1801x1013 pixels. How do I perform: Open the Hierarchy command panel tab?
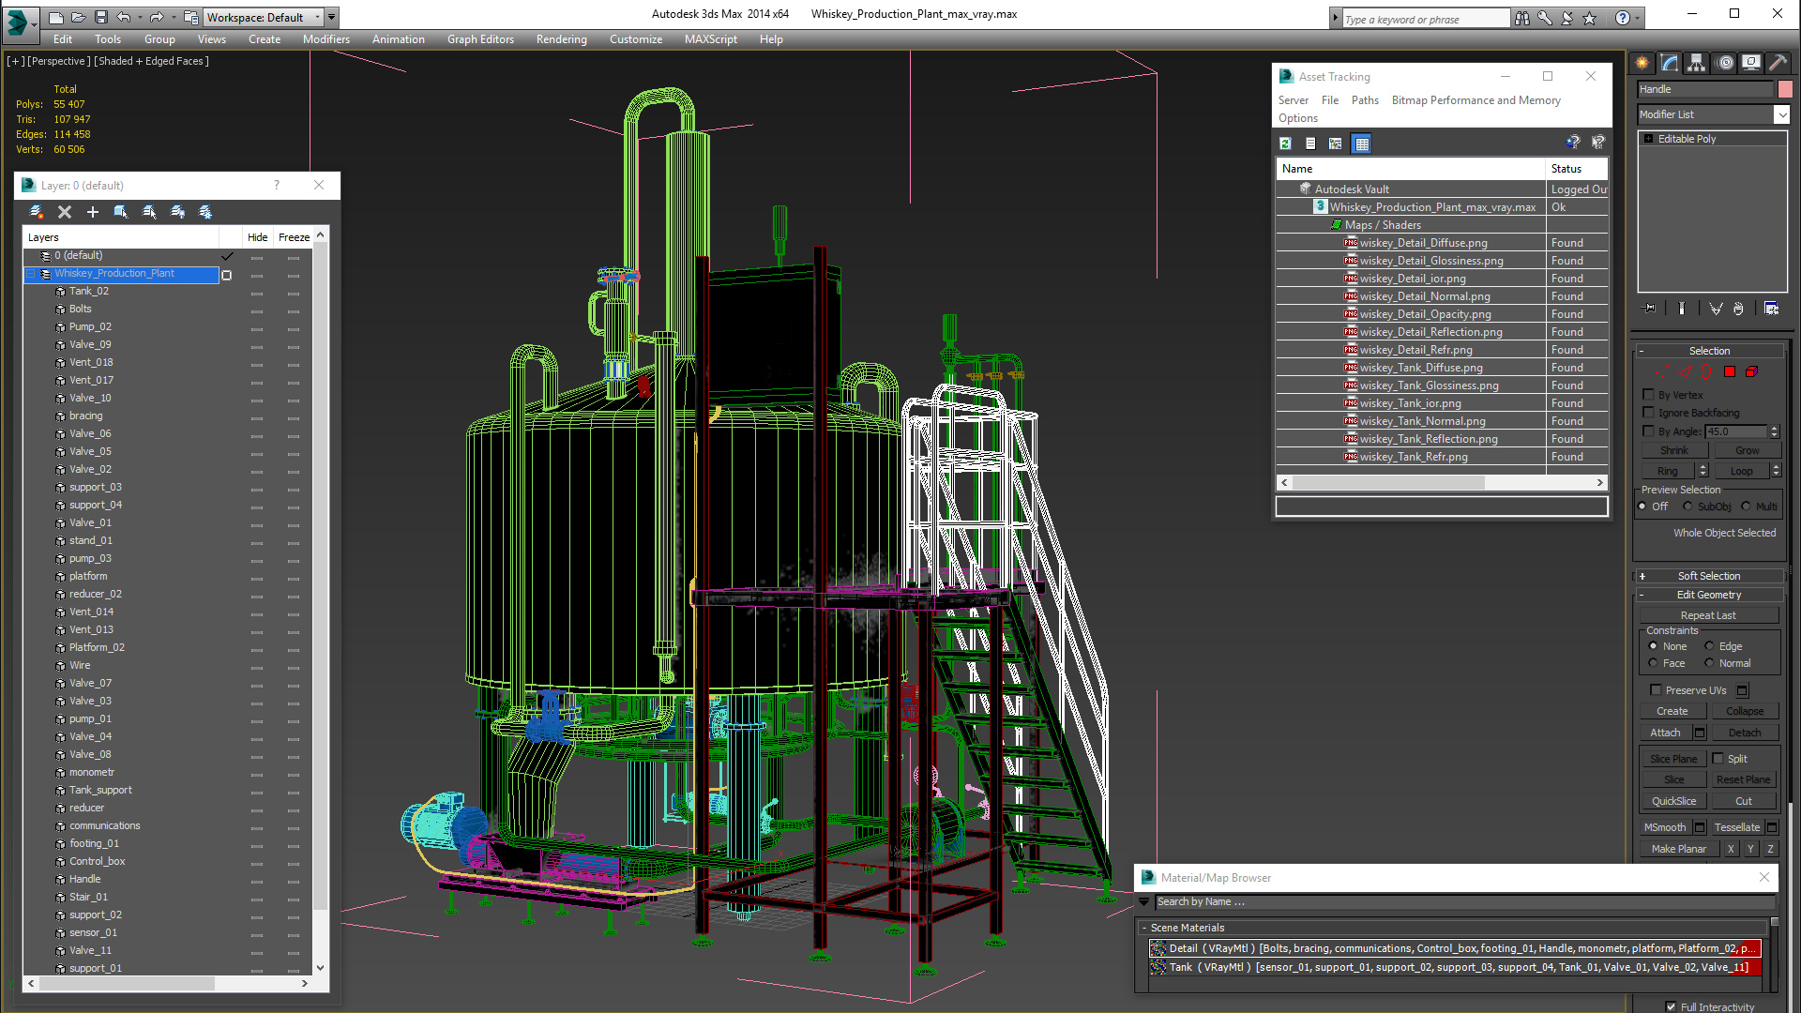point(1696,63)
